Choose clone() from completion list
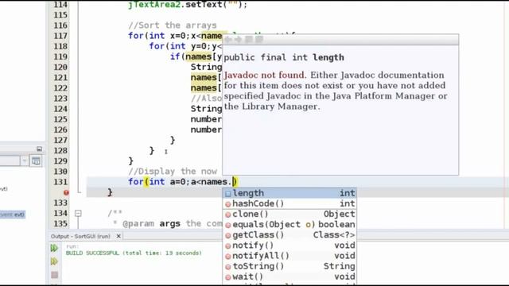The image size is (509, 286). coord(289,214)
